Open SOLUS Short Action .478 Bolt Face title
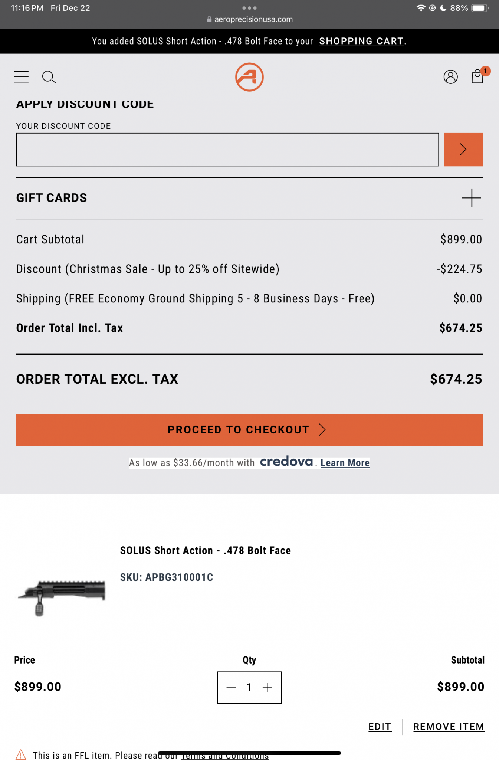The image size is (499, 760). (206, 550)
